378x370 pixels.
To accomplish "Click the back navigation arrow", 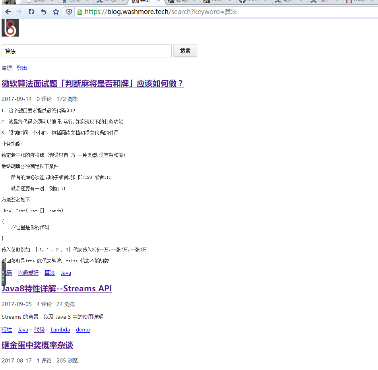I will pos(8,12).
